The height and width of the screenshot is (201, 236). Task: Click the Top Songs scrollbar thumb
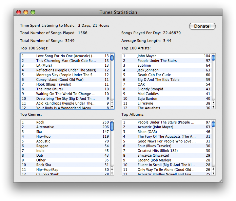point(112,58)
